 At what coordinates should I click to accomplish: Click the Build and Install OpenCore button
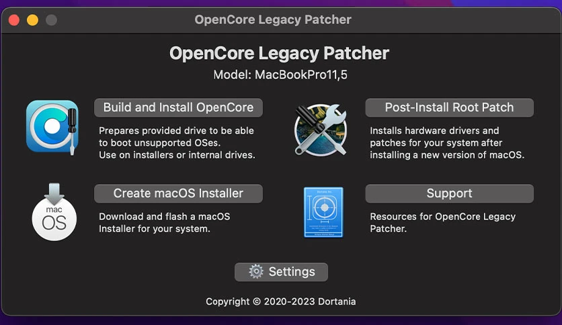click(178, 107)
